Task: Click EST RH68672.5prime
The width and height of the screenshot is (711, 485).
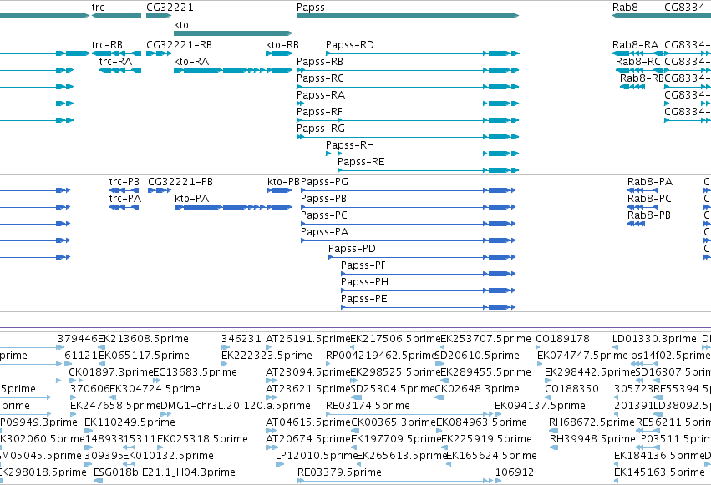Action: pos(592,423)
